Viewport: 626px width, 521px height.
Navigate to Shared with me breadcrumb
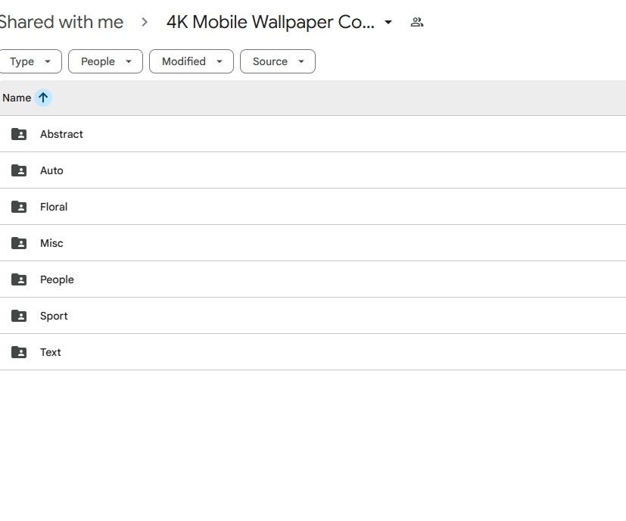61,22
